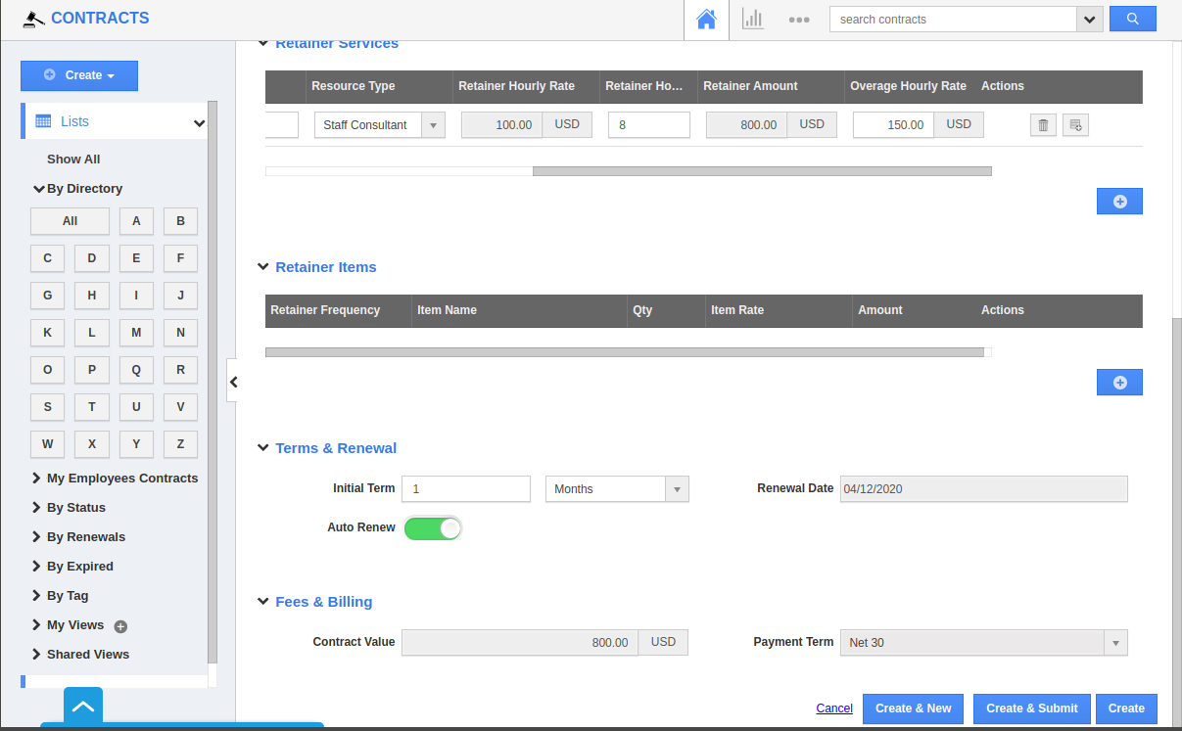Image resolution: width=1182 pixels, height=731 pixels.
Task: Delete the Staff Consultant retainer row
Action: (1043, 125)
